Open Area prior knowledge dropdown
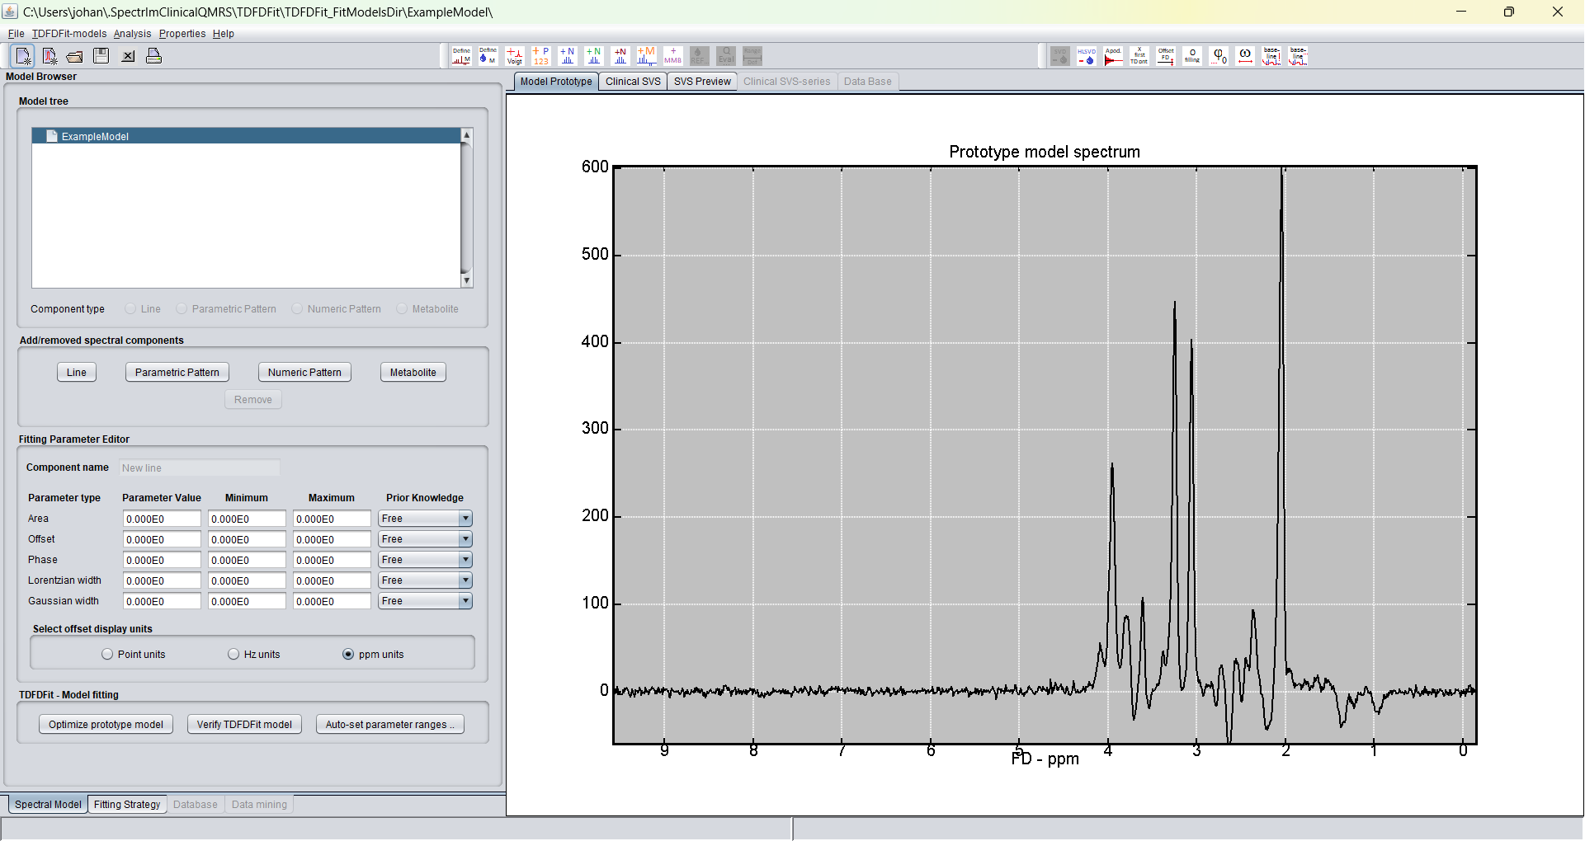 coord(425,519)
